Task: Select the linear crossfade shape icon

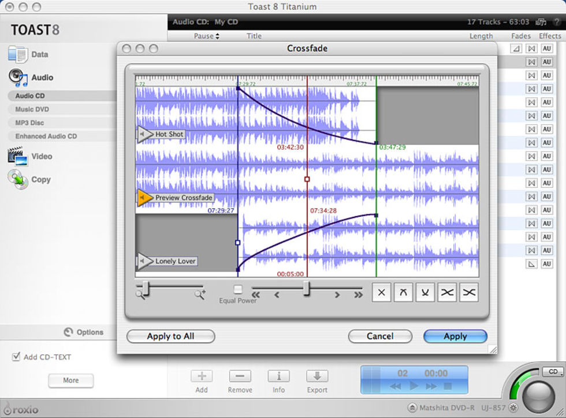Action: 381,292
